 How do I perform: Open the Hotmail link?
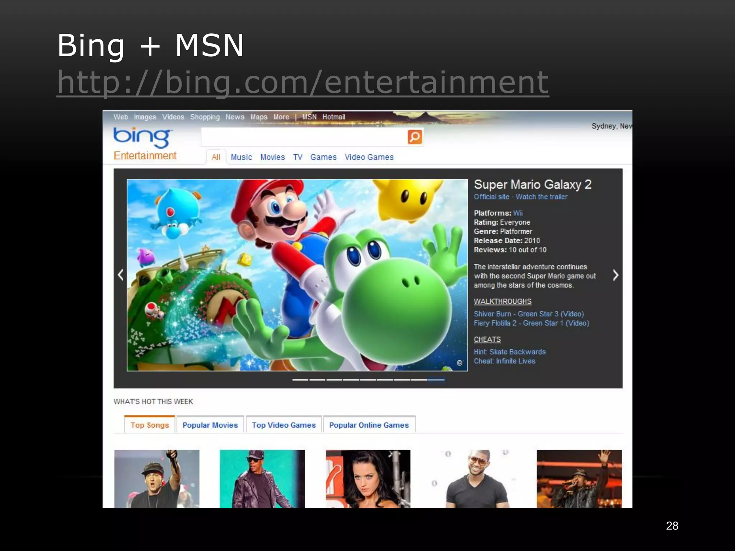pyautogui.click(x=334, y=117)
